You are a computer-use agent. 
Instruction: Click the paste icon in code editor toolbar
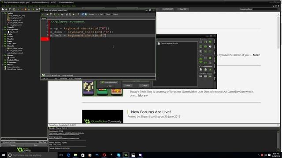74,14
